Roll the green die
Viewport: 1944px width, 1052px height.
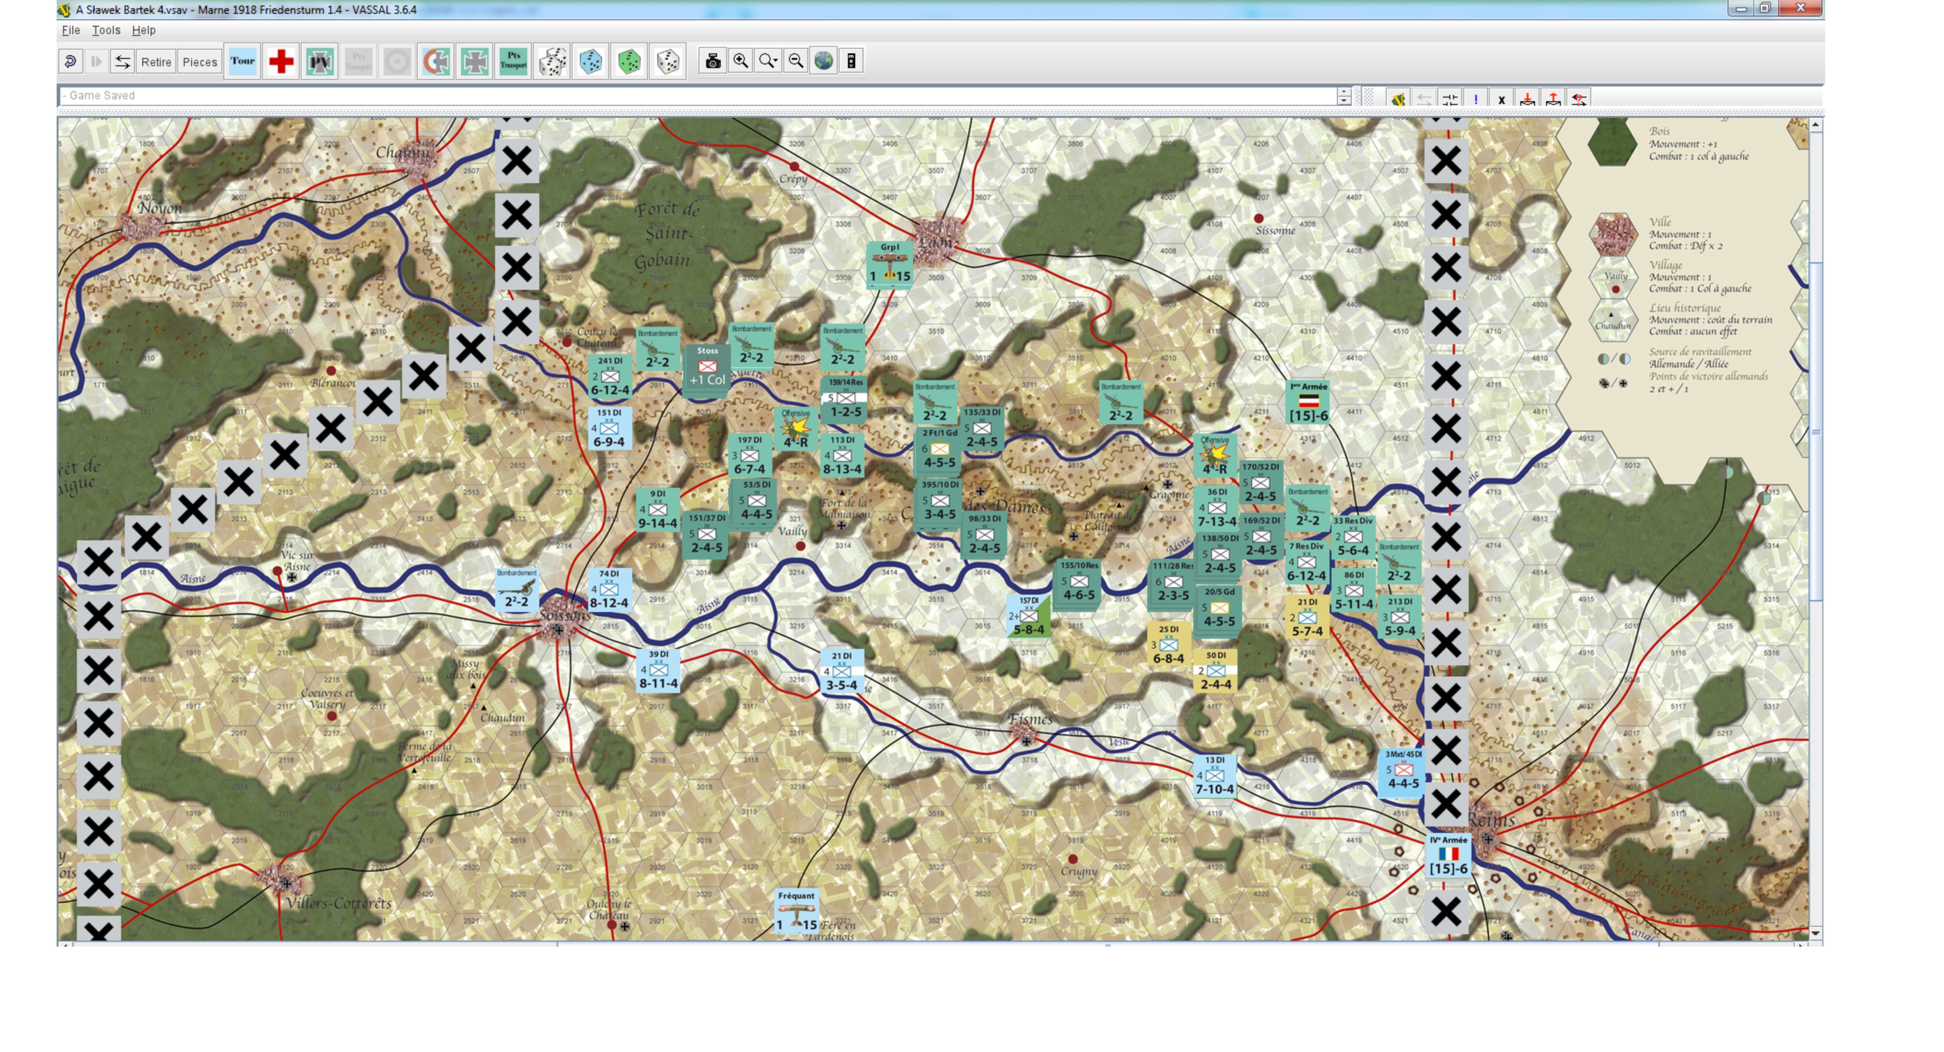(x=630, y=62)
